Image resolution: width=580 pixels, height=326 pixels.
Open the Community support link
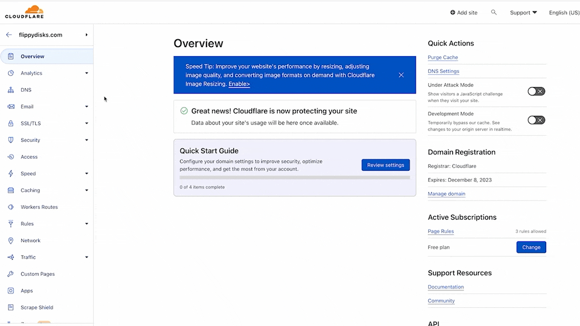[441, 301]
